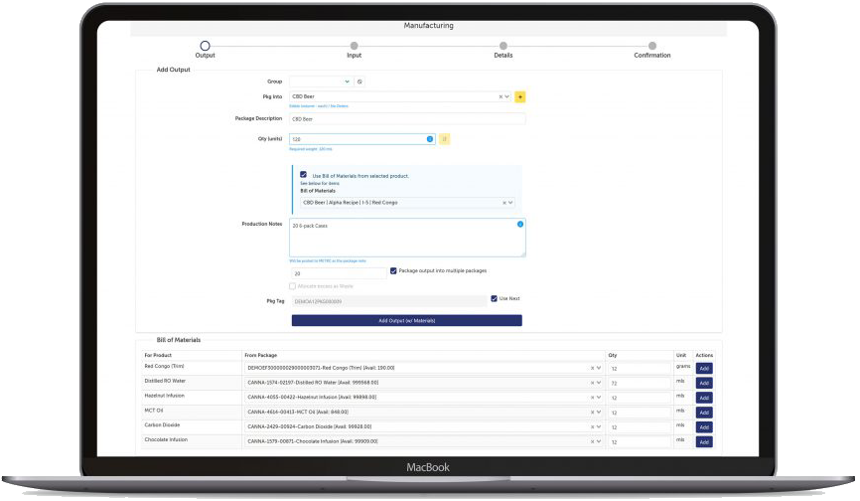
Task: Click the yellow calculator icon beside Qty
Action: [x=444, y=139]
